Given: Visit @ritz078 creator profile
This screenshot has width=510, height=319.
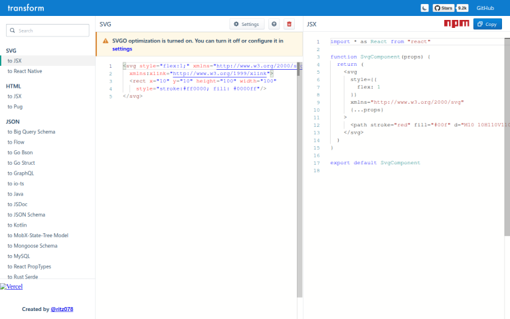Looking at the screenshot, I should pyautogui.click(x=62, y=309).
